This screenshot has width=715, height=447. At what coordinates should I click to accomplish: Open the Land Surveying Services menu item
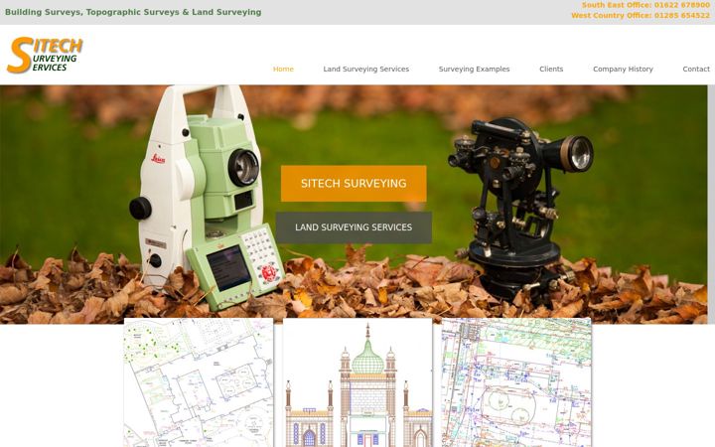click(366, 69)
